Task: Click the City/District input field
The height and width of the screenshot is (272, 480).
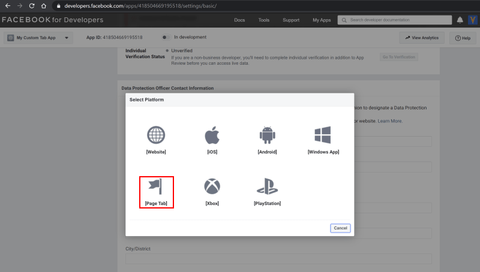Action: pos(278,259)
